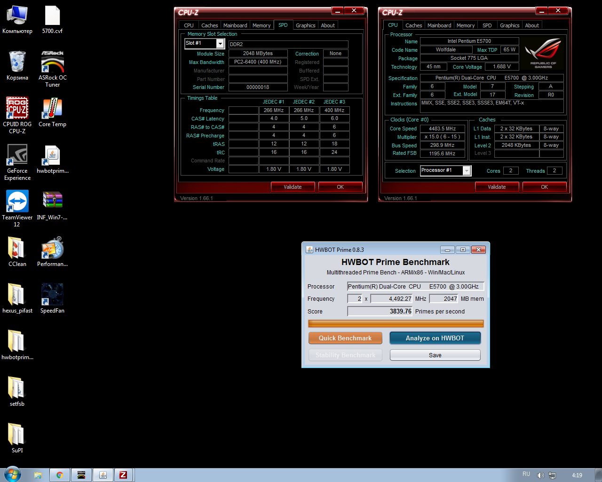Viewport: 602px width, 482px height.
Task: Click the orange benchmark progress bar
Action: pyautogui.click(x=396, y=323)
